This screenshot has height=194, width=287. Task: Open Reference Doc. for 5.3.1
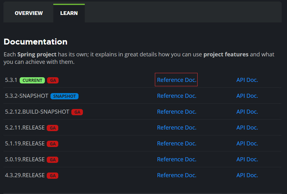[x=176, y=80]
